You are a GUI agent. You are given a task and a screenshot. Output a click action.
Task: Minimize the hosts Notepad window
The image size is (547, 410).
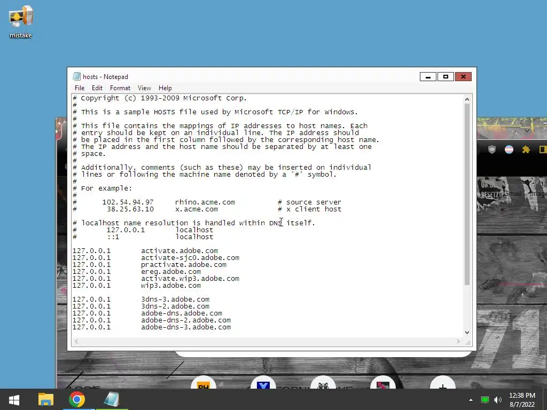click(428, 77)
